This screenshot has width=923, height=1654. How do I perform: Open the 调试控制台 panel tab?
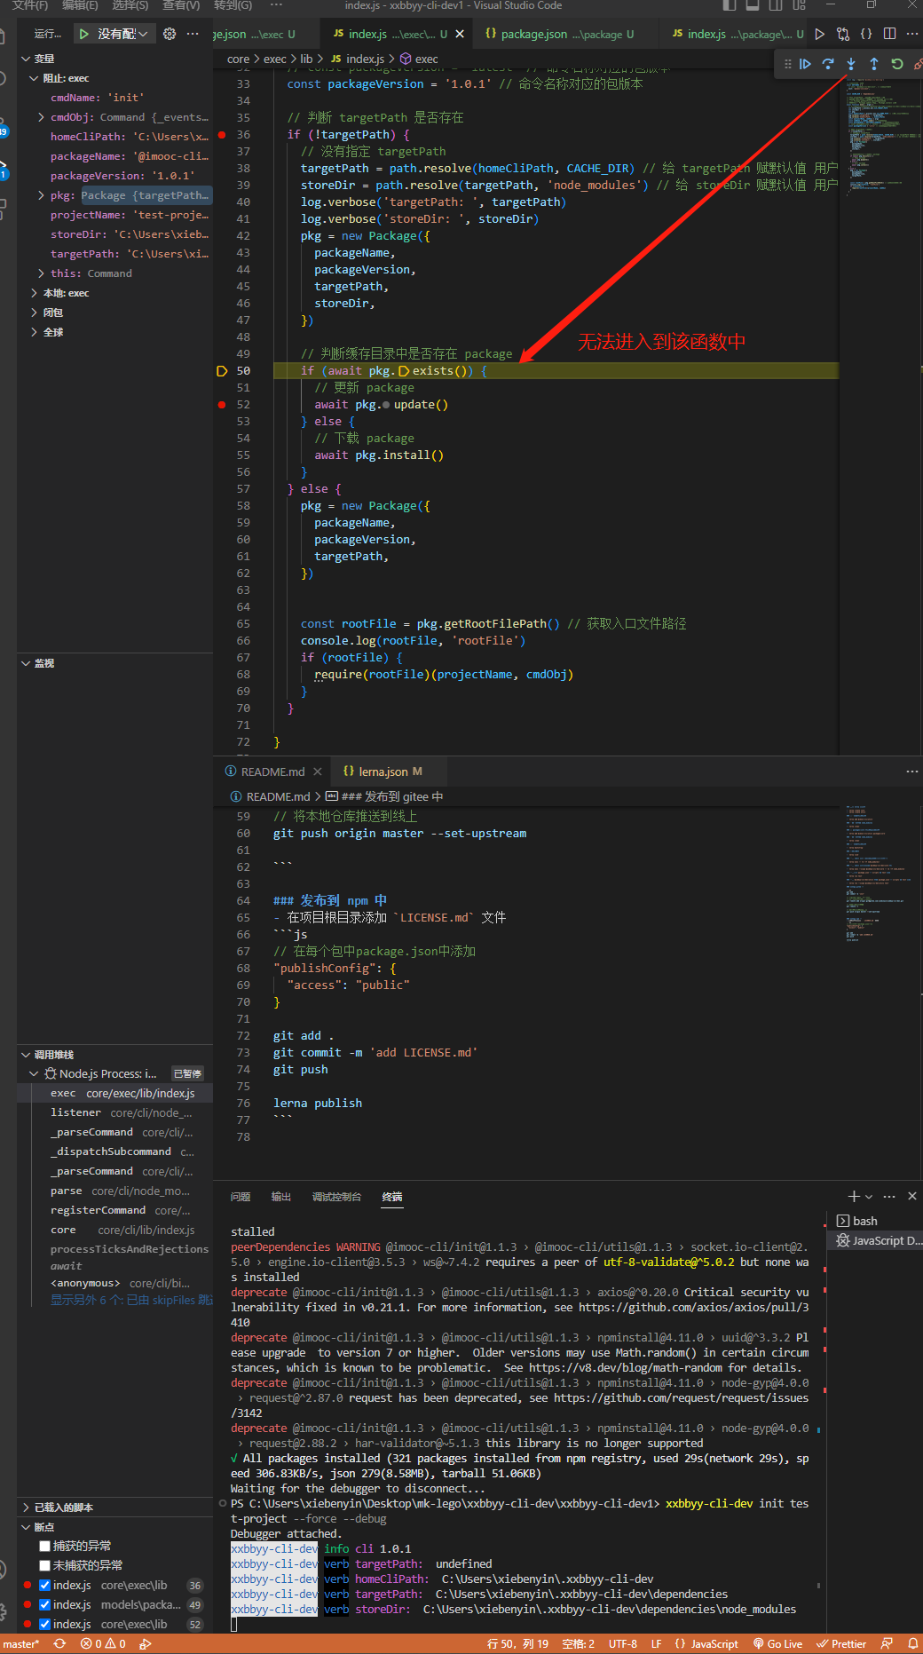pos(336,1197)
